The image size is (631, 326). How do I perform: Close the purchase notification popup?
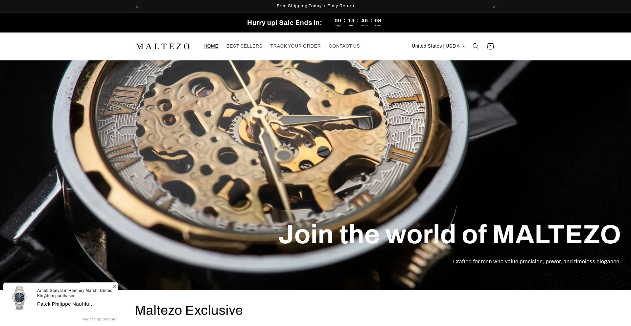[x=115, y=286]
